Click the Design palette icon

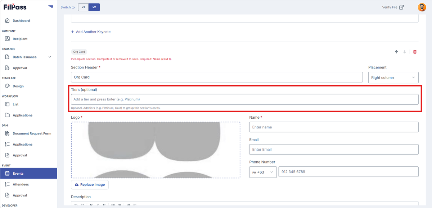click(7, 86)
